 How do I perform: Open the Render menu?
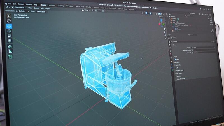[21, 4]
